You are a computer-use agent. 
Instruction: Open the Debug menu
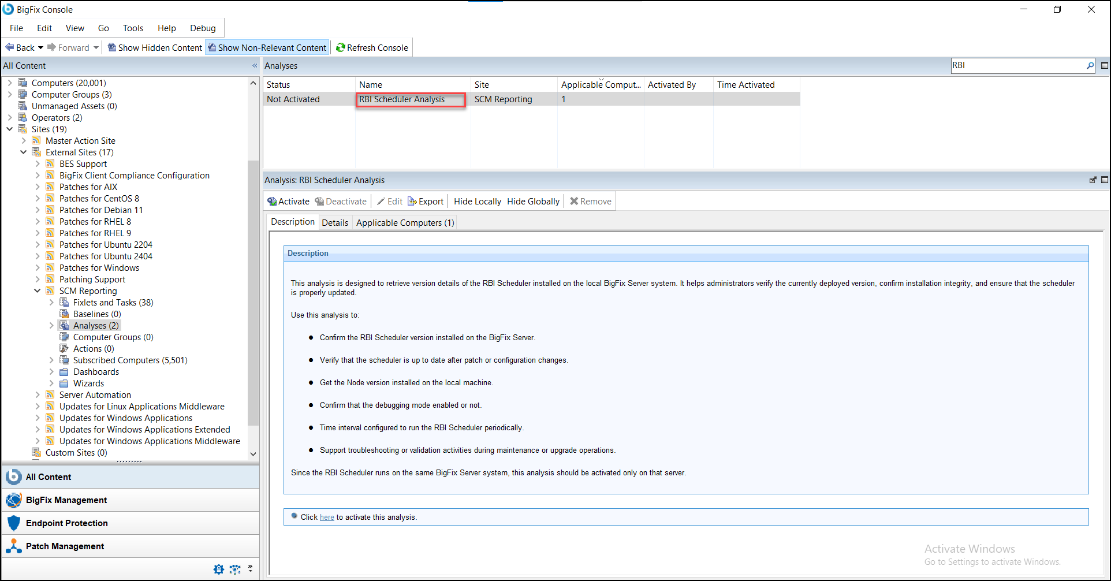point(203,28)
